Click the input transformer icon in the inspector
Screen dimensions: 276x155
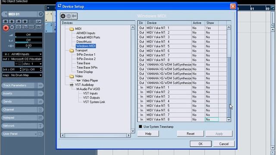[38, 22]
